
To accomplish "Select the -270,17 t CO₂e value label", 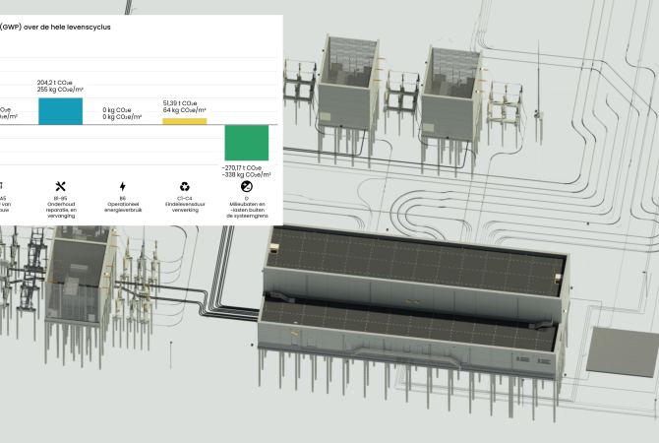I will [242, 168].
